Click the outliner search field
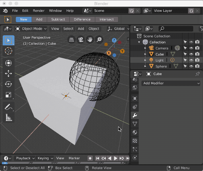The width and height of the screenshot is (203, 171). [176, 29]
